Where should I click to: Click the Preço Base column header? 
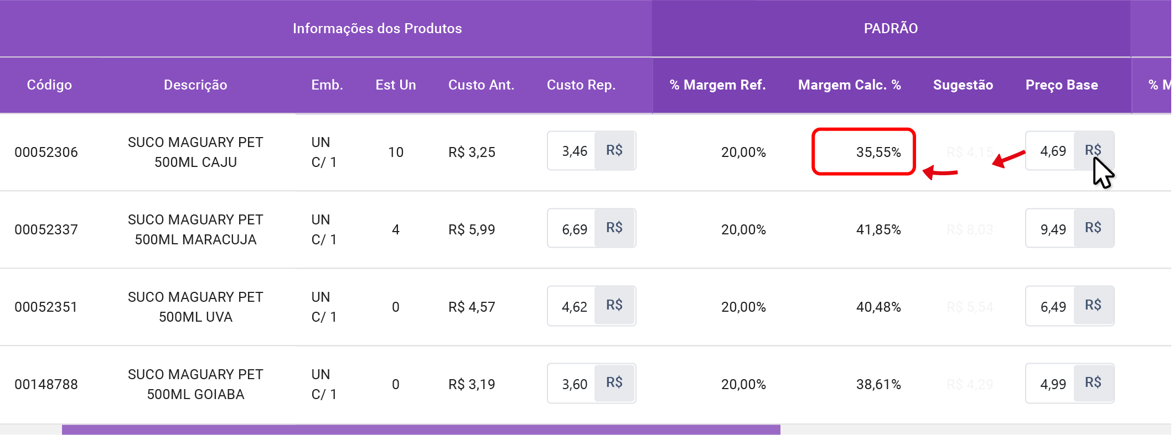(x=1061, y=85)
